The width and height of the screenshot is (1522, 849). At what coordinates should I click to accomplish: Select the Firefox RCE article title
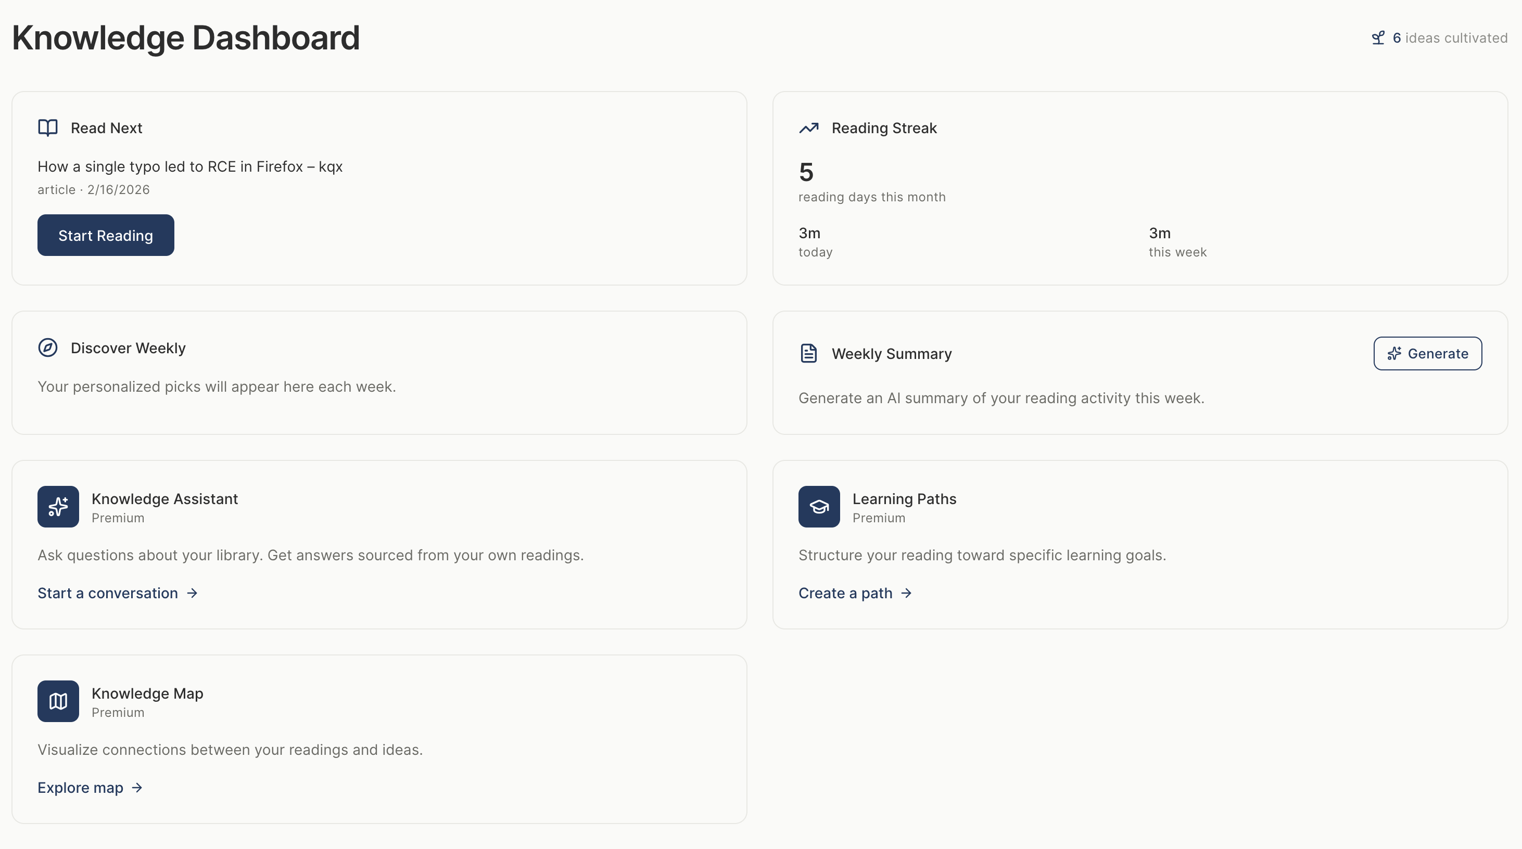coord(189,166)
